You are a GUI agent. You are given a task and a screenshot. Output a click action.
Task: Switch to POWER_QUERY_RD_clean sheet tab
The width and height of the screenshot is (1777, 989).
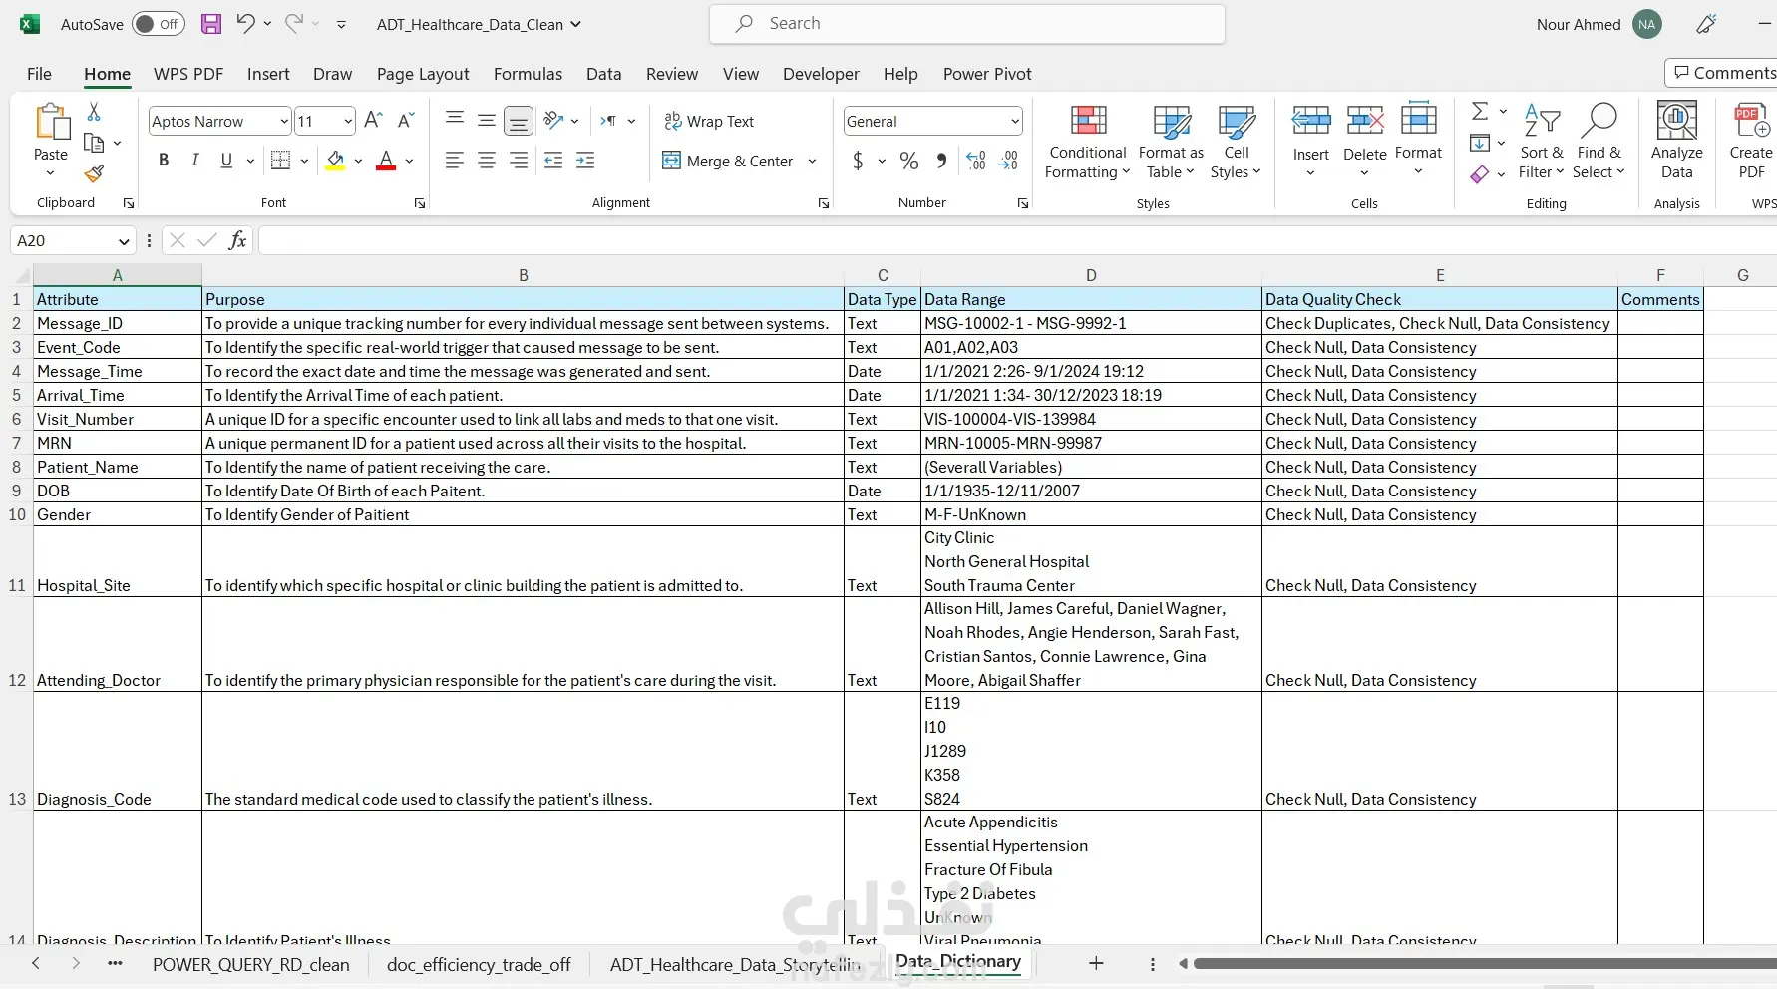click(x=251, y=965)
